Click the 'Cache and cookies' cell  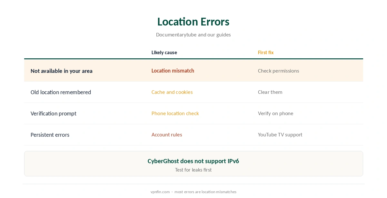pyautogui.click(x=172, y=92)
